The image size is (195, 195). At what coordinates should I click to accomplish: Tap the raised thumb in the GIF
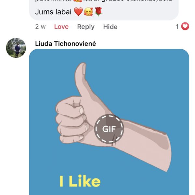pyautogui.click(x=83, y=80)
